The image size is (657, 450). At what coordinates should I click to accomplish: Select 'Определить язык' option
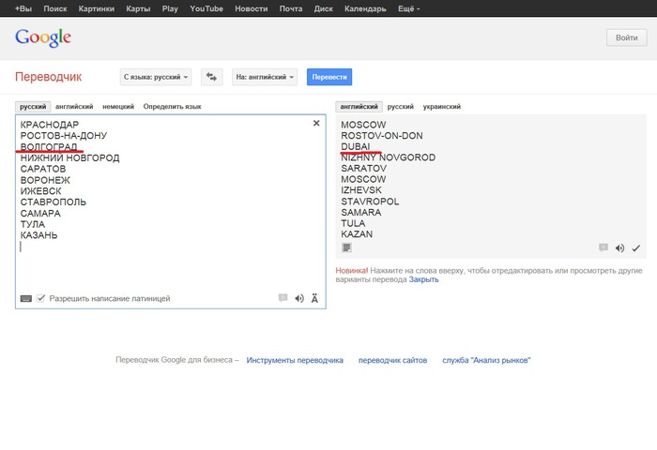coord(172,106)
